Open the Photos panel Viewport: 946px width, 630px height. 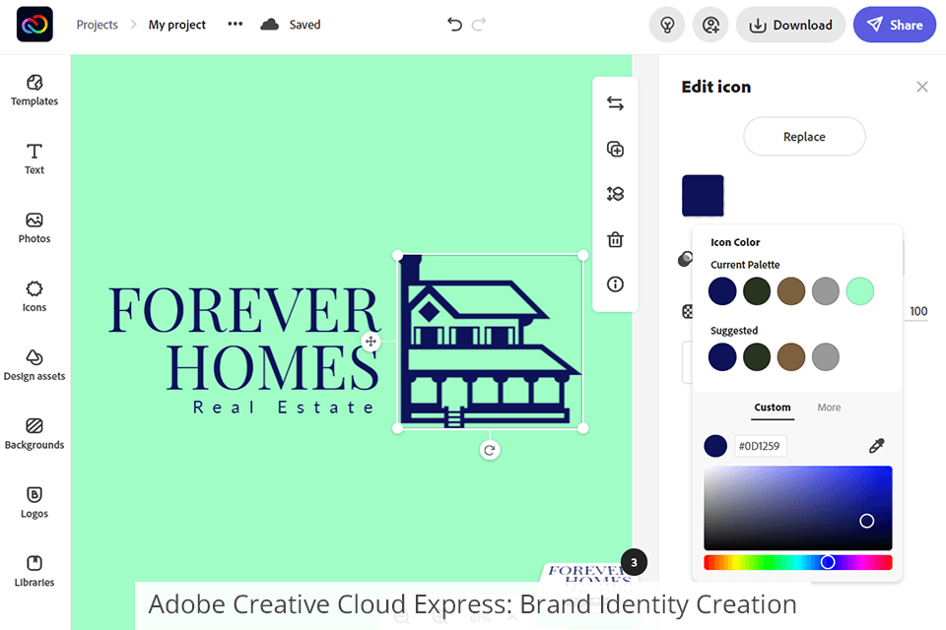[x=34, y=228]
